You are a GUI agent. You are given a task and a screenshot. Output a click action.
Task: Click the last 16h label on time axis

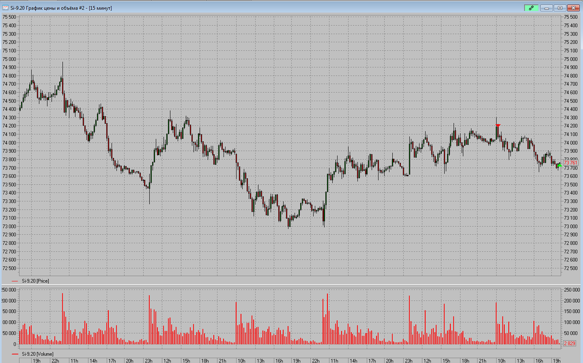tap(539, 361)
